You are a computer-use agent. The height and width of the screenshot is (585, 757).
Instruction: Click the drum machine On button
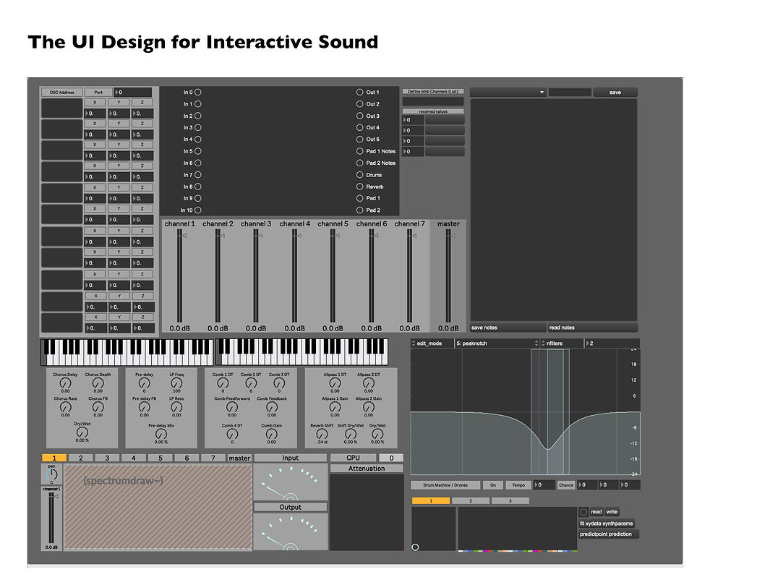click(493, 485)
